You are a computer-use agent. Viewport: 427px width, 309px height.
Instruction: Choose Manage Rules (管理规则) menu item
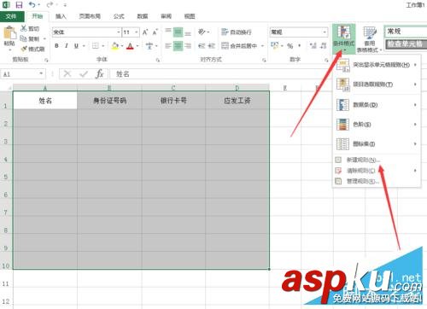(x=377, y=181)
